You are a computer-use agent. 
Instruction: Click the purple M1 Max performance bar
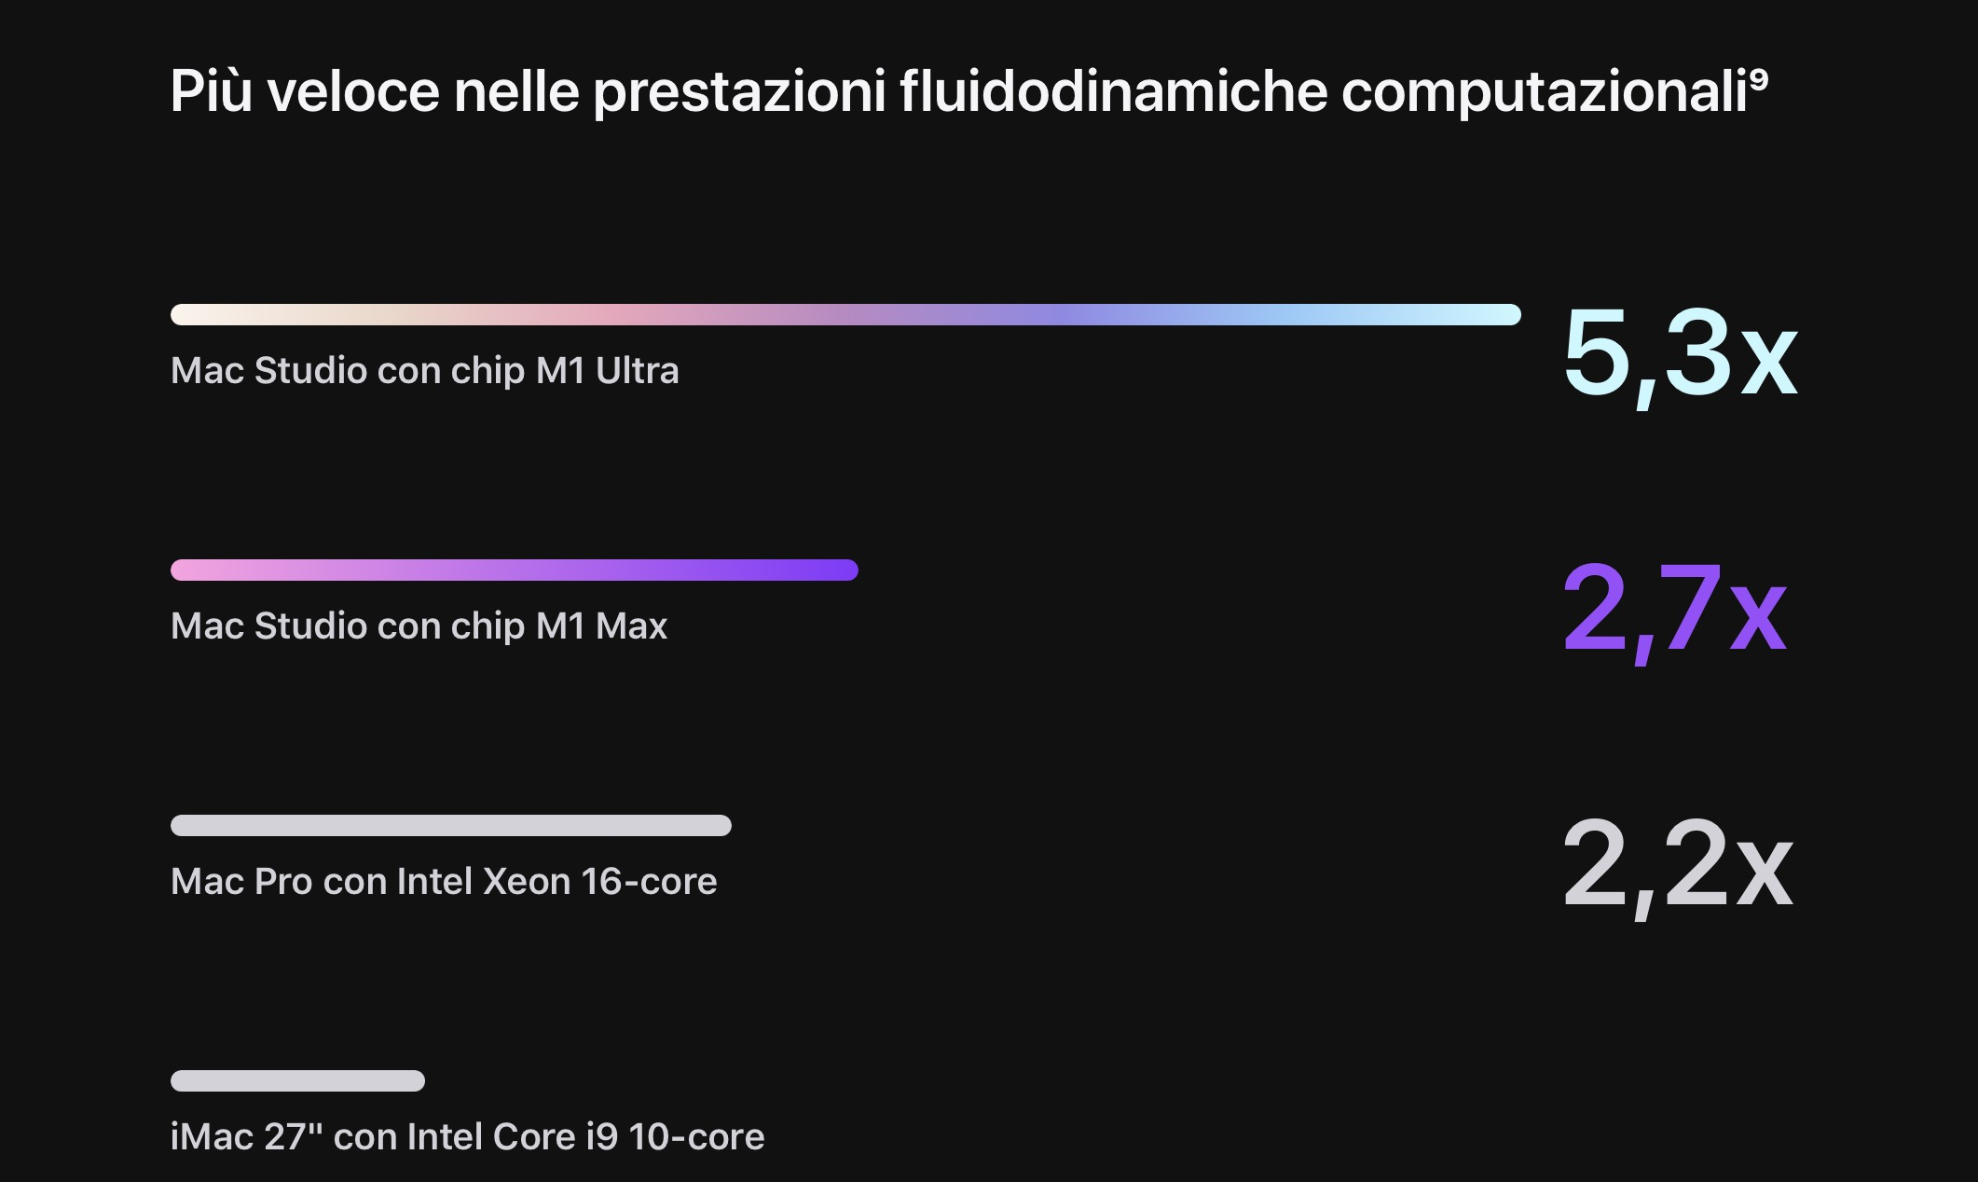[x=514, y=570]
